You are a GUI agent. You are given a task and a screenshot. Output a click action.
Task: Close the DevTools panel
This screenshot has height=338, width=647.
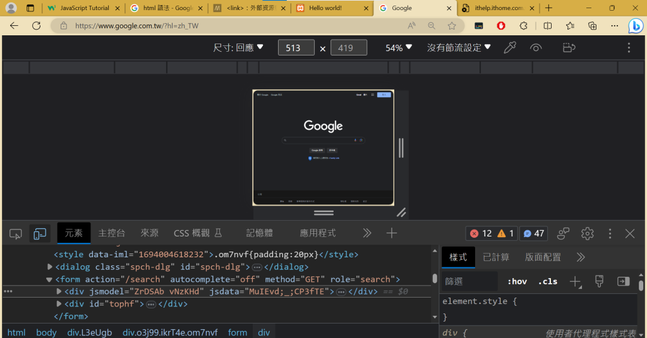point(630,233)
